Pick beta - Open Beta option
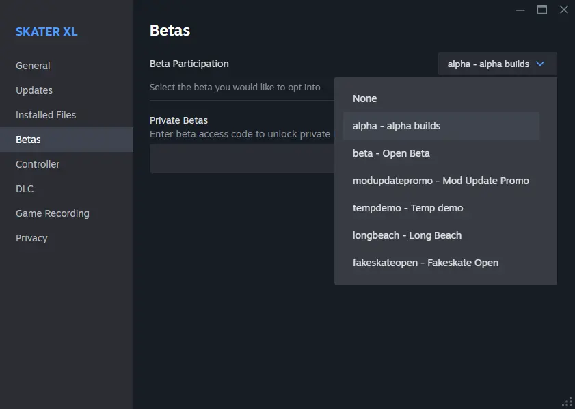Image resolution: width=575 pixels, height=409 pixels. (441, 153)
